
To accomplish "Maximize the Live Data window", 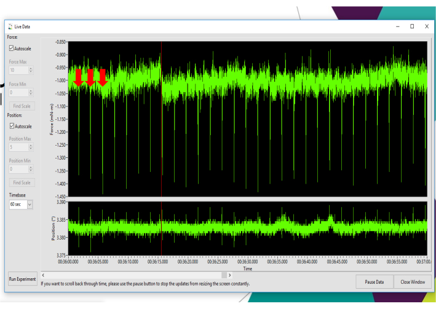I will point(411,26).
